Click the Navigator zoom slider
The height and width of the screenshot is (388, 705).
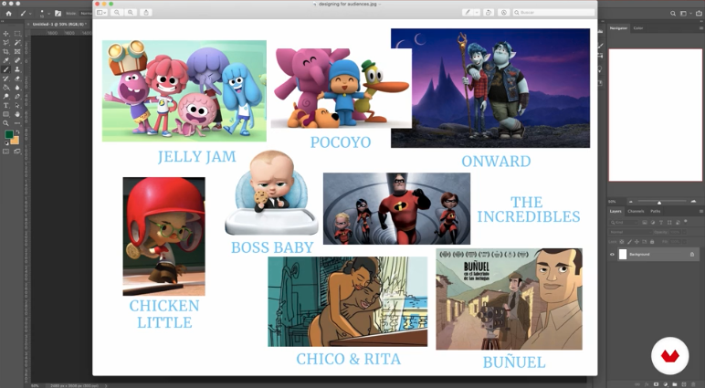pyautogui.click(x=659, y=202)
